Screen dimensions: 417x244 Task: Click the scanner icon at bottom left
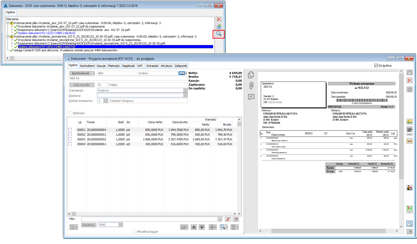72,227
